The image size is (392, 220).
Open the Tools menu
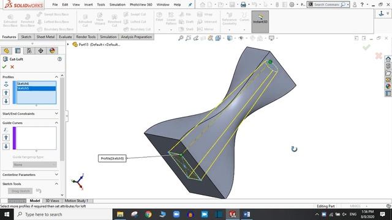(101, 4)
